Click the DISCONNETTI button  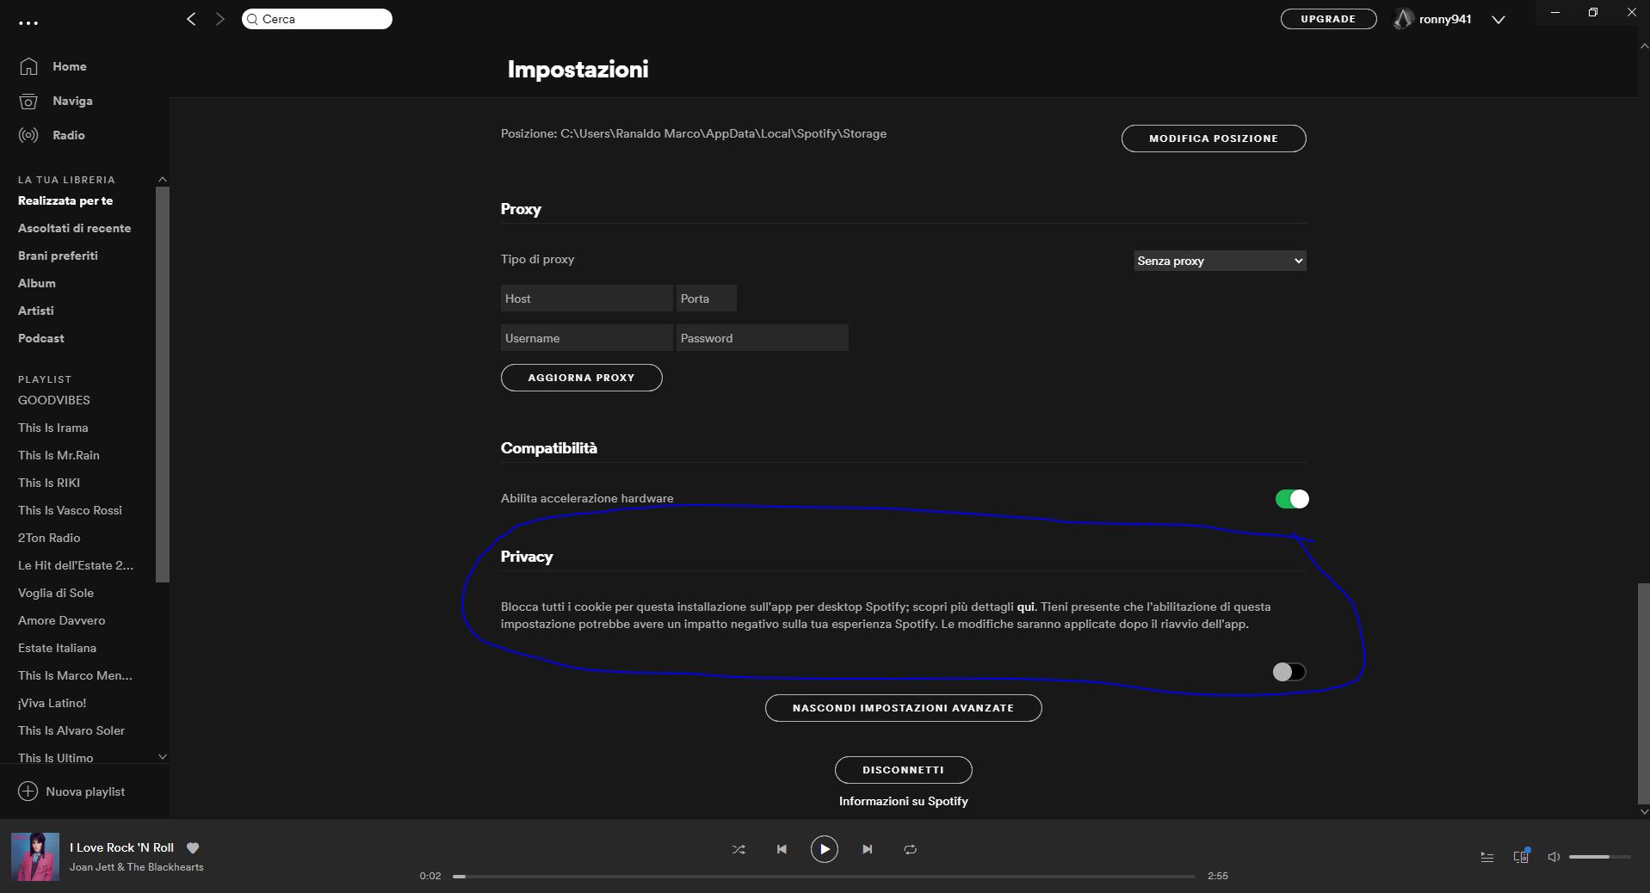pos(902,770)
